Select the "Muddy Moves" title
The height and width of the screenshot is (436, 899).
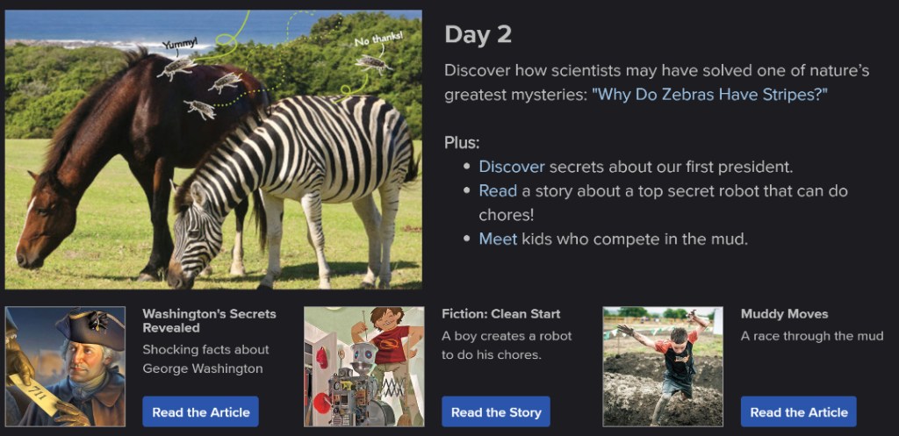point(784,314)
